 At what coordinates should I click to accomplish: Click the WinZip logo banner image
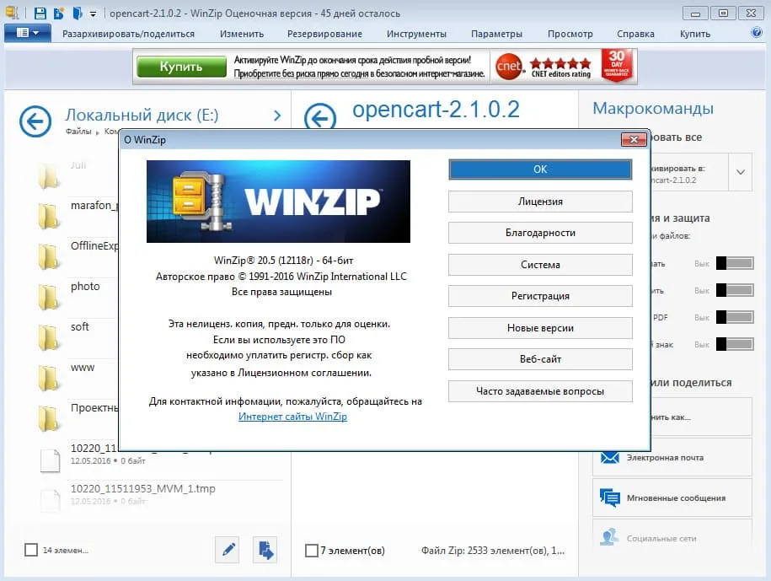278,202
